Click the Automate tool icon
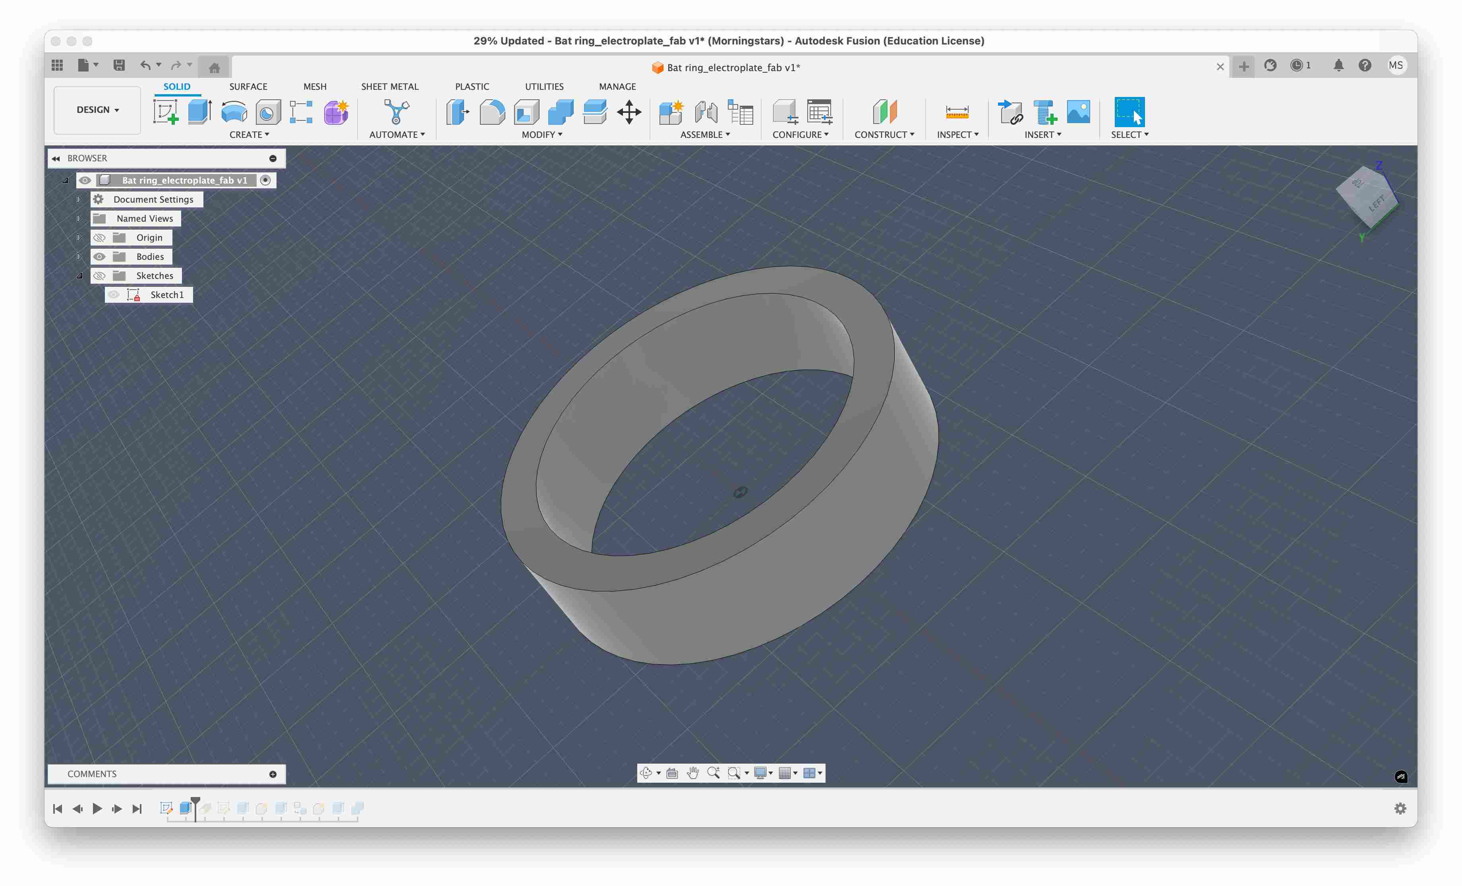This screenshot has width=1462, height=886. 396,112
